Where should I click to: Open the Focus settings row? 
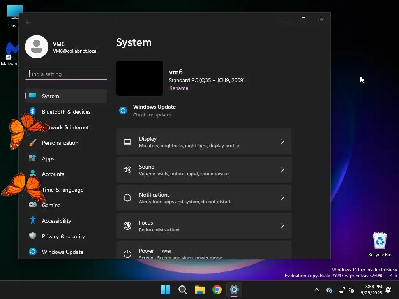(204, 226)
